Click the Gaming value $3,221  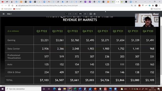click(45, 40)
